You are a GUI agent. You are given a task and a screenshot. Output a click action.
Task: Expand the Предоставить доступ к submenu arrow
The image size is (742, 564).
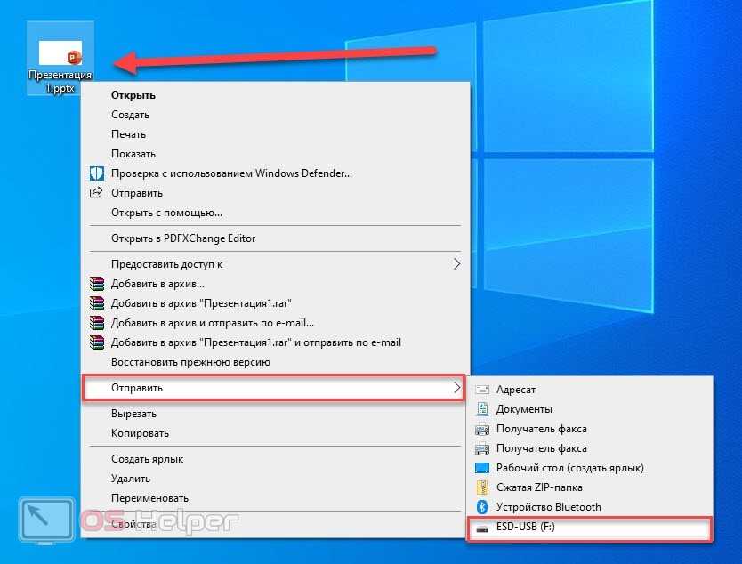click(x=456, y=264)
